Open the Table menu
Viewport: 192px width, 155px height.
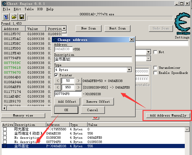pyautogui.click(x=29, y=9)
